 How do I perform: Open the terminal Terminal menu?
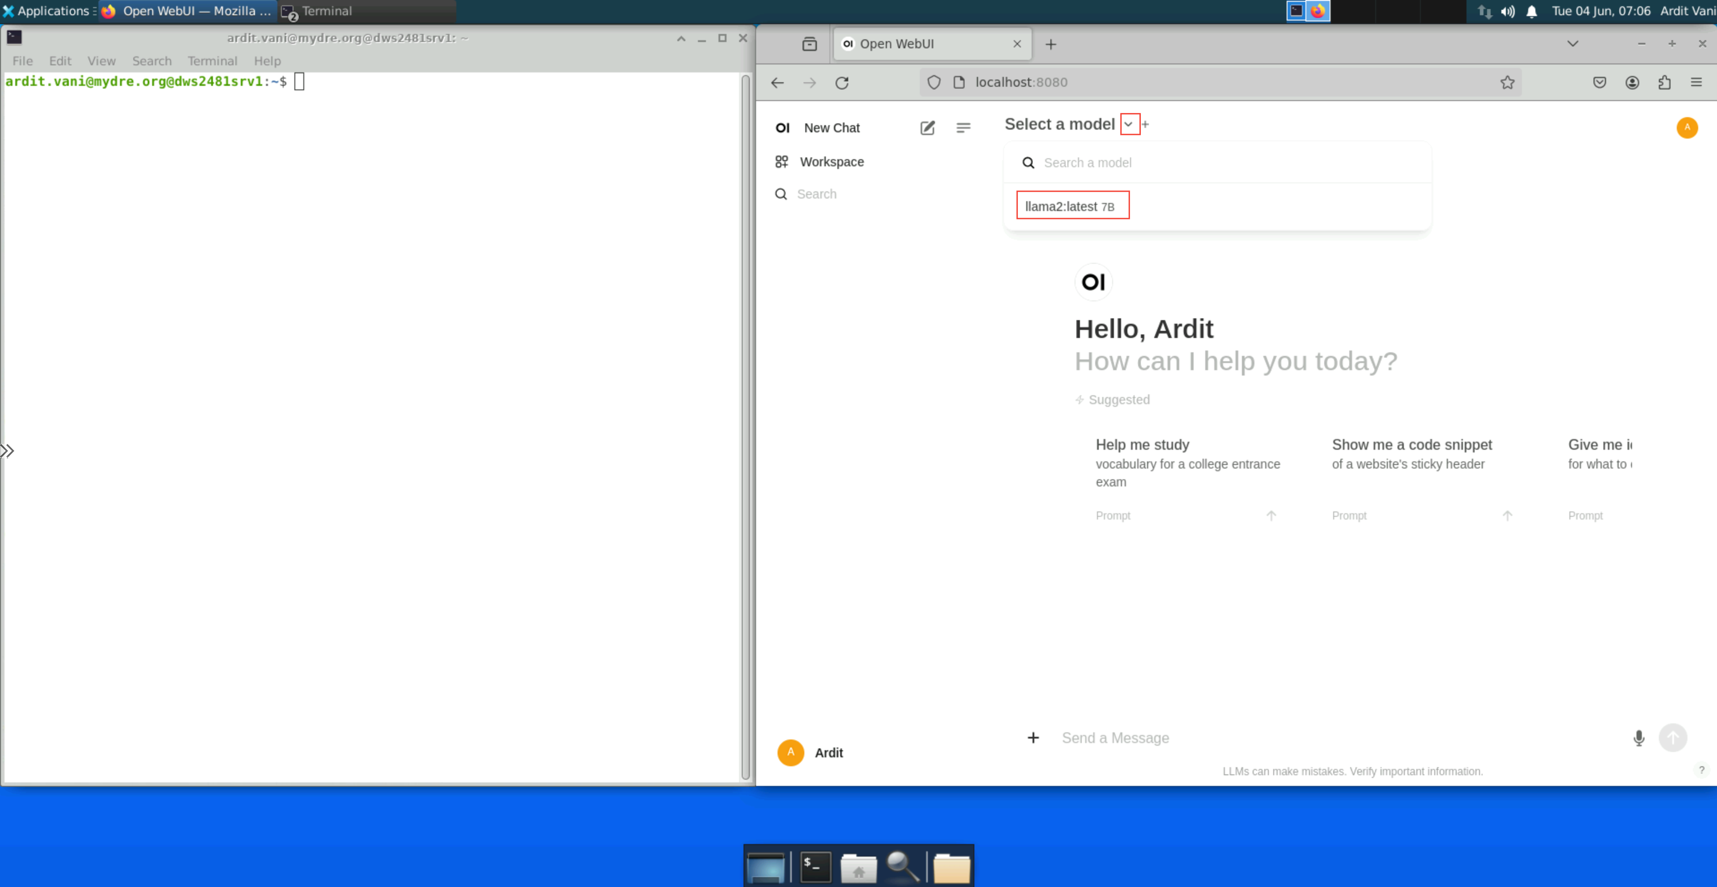coord(212,61)
